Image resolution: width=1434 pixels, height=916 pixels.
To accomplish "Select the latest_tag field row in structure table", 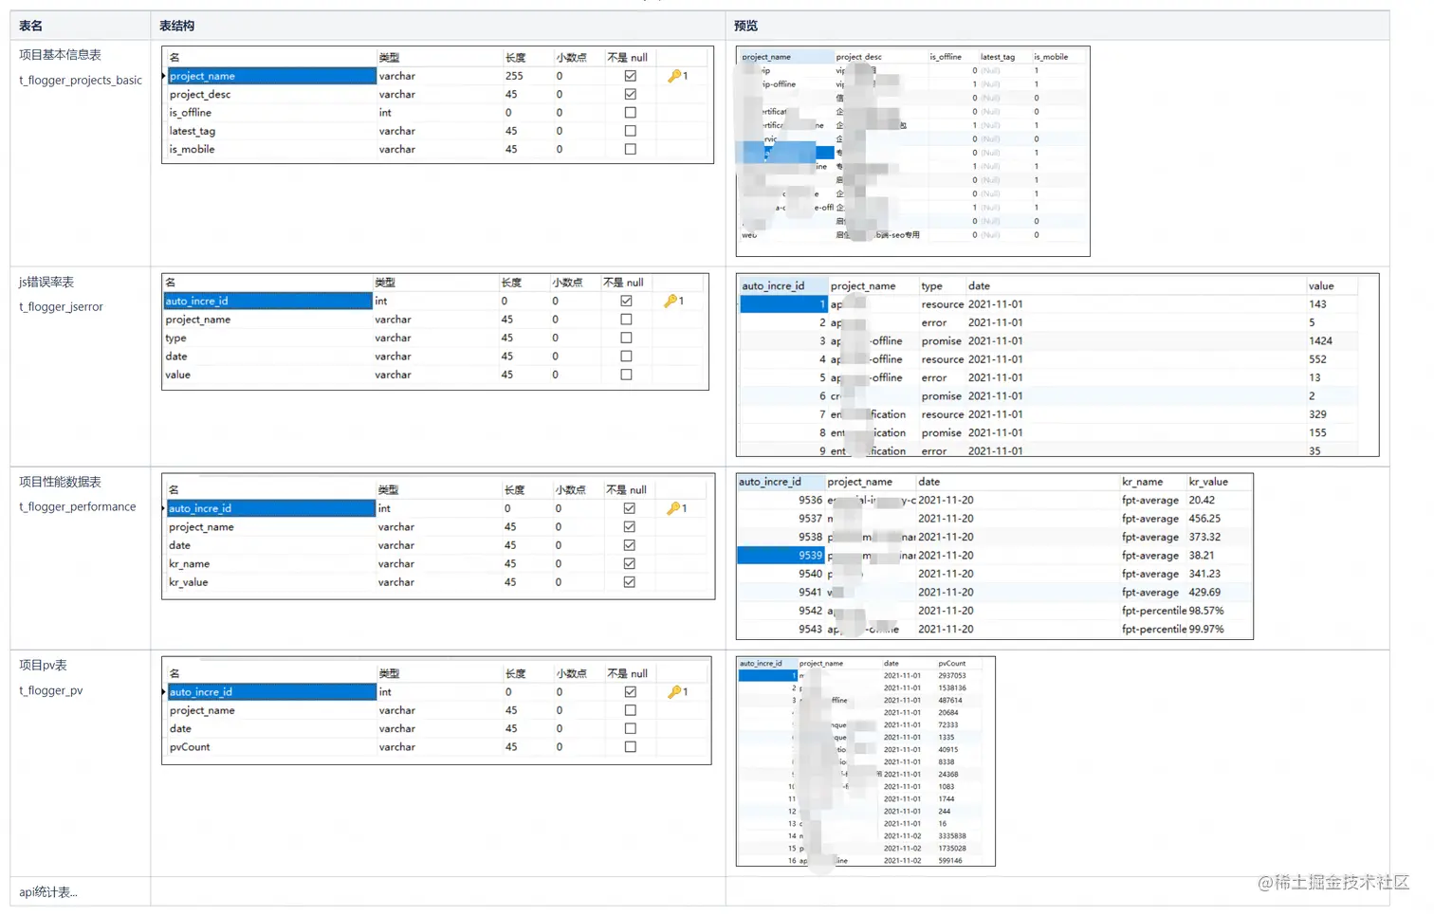I will [437, 131].
